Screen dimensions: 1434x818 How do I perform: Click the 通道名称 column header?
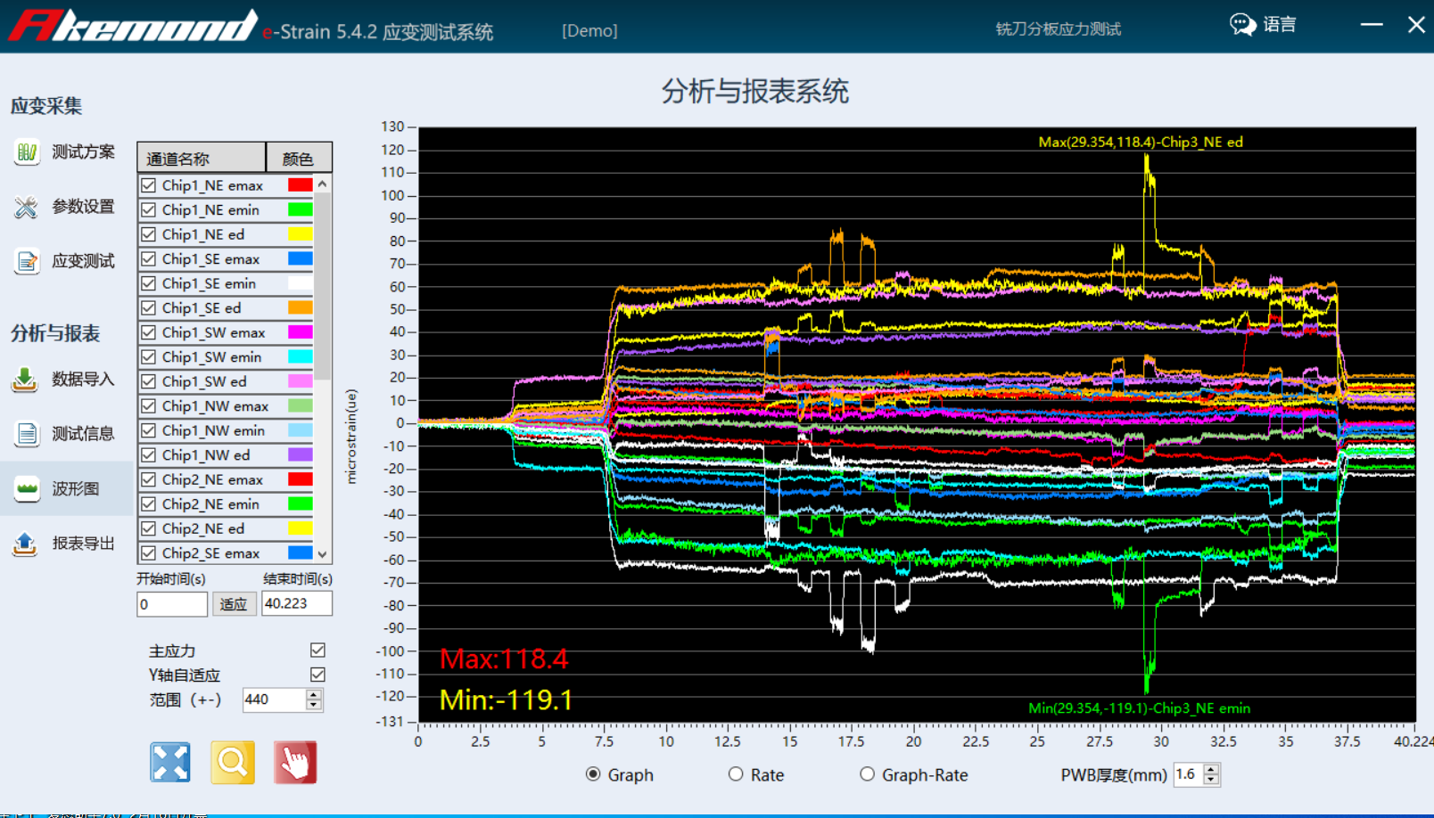(202, 158)
